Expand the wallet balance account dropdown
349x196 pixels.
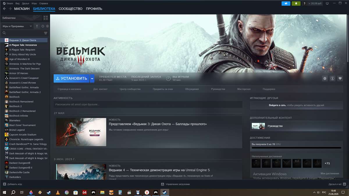click(315, 3)
